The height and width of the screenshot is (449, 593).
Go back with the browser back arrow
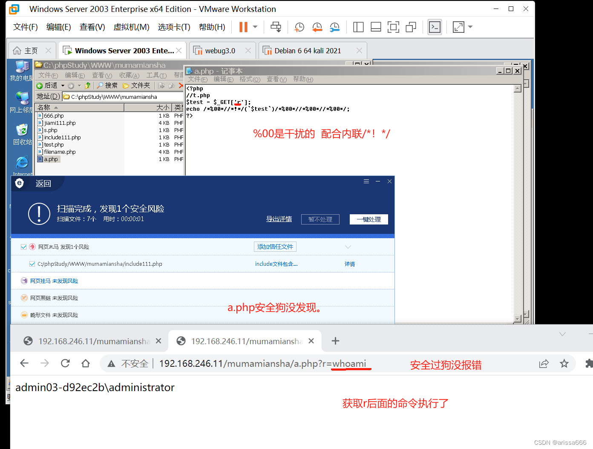(24, 363)
